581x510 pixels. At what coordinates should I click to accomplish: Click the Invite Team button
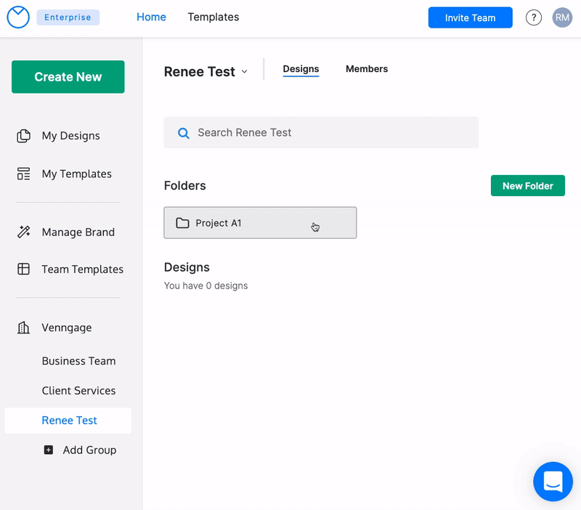(470, 17)
